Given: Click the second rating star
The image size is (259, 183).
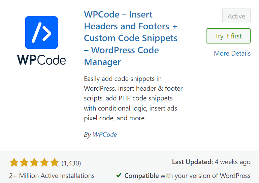Looking at the screenshot, I should pos(24,163).
